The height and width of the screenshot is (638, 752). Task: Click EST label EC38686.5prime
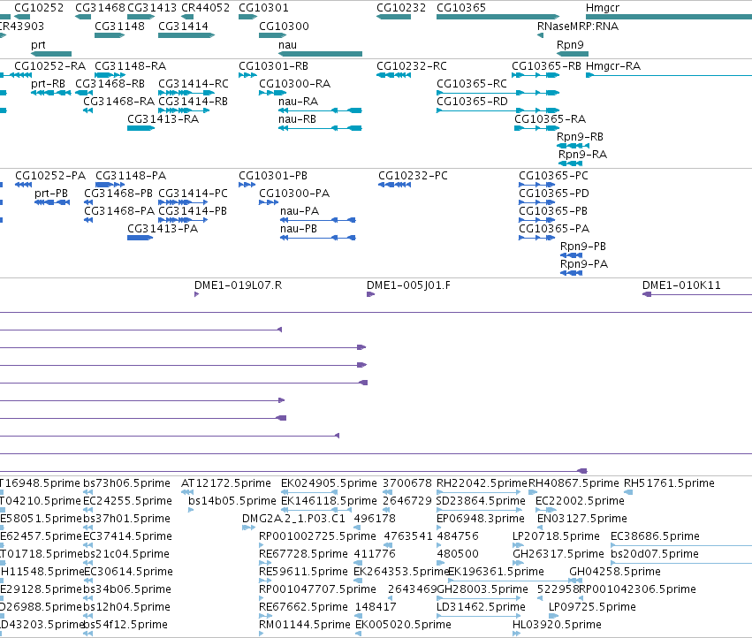tap(655, 536)
